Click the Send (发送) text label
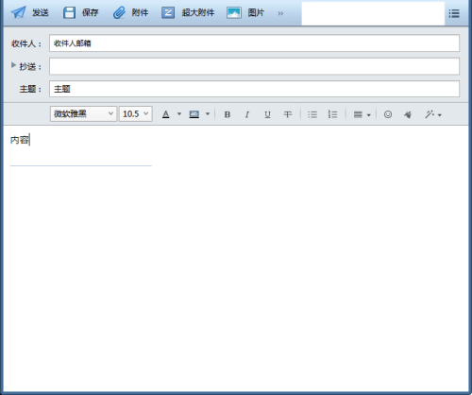Screen dimensions: 472x395 [41, 12]
